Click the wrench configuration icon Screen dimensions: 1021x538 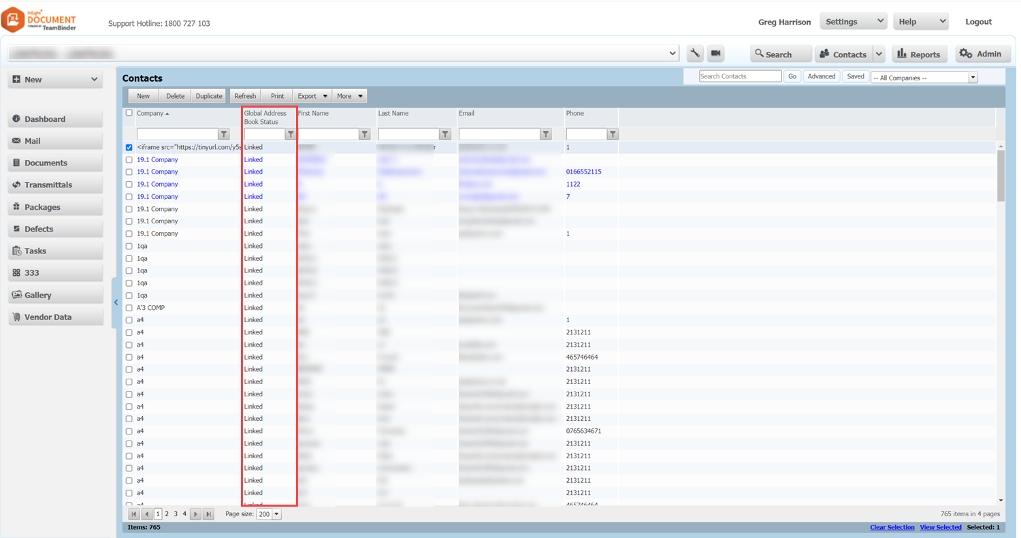pyautogui.click(x=695, y=54)
